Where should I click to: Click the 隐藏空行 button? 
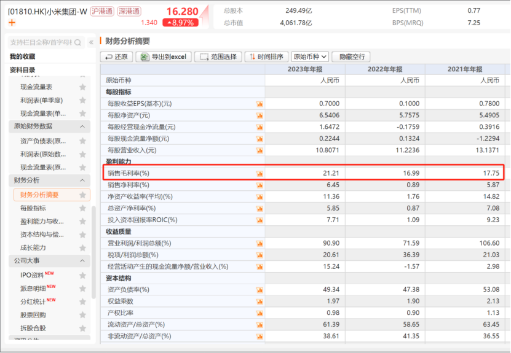(x=351, y=57)
